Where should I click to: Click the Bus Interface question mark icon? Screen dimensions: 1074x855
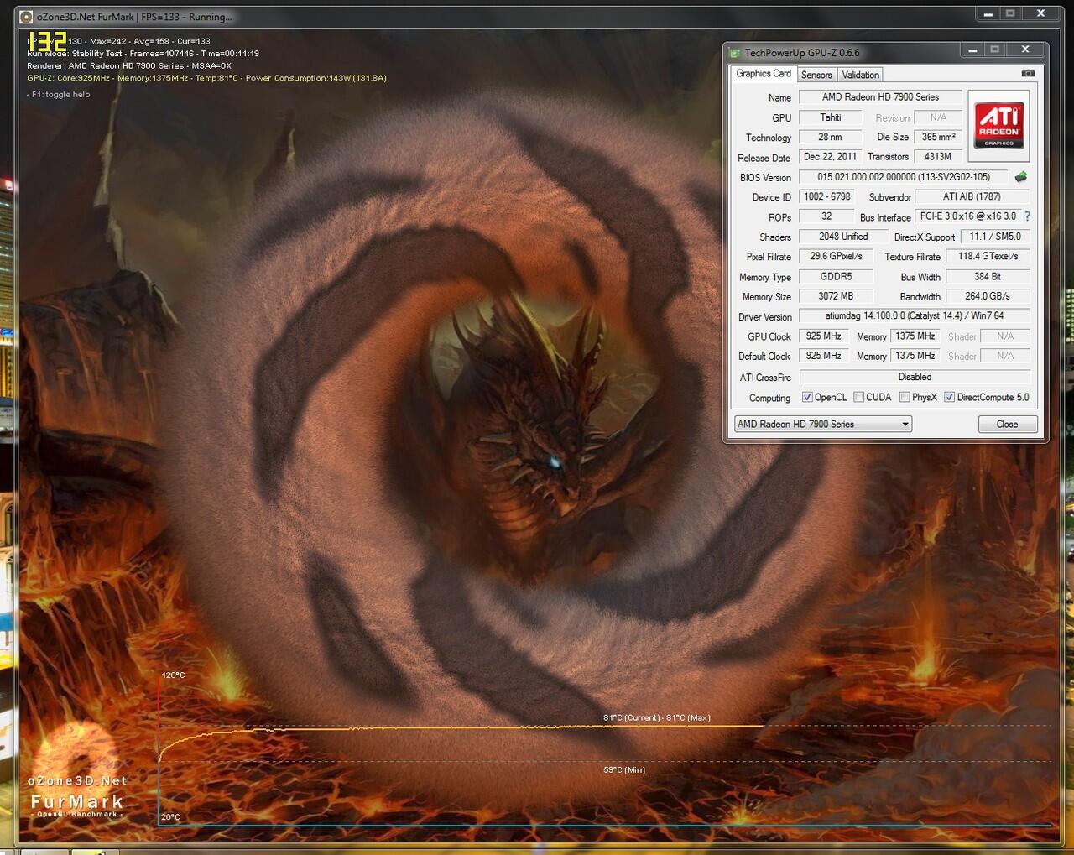[x=1027, y=216]
